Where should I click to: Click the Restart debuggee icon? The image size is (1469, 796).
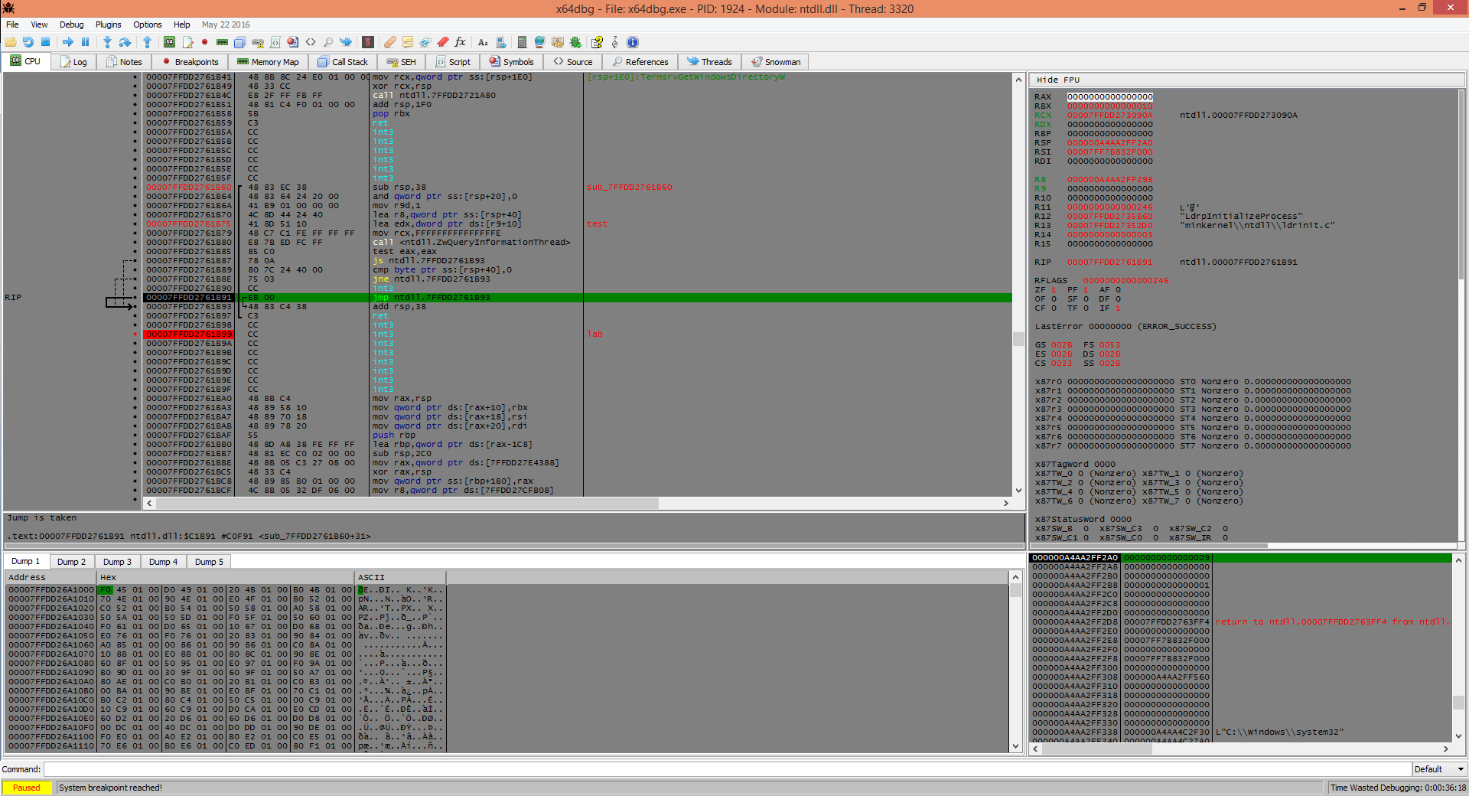click(28, 42)
